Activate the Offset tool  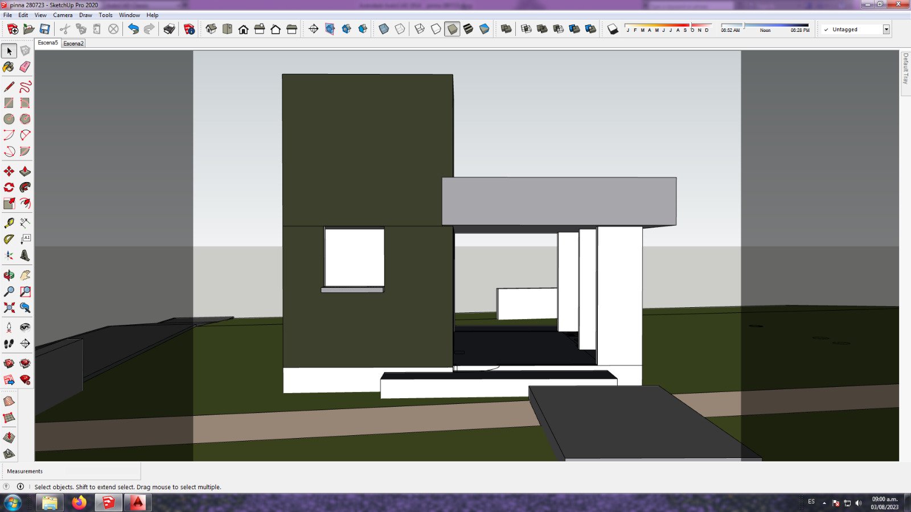25,203
